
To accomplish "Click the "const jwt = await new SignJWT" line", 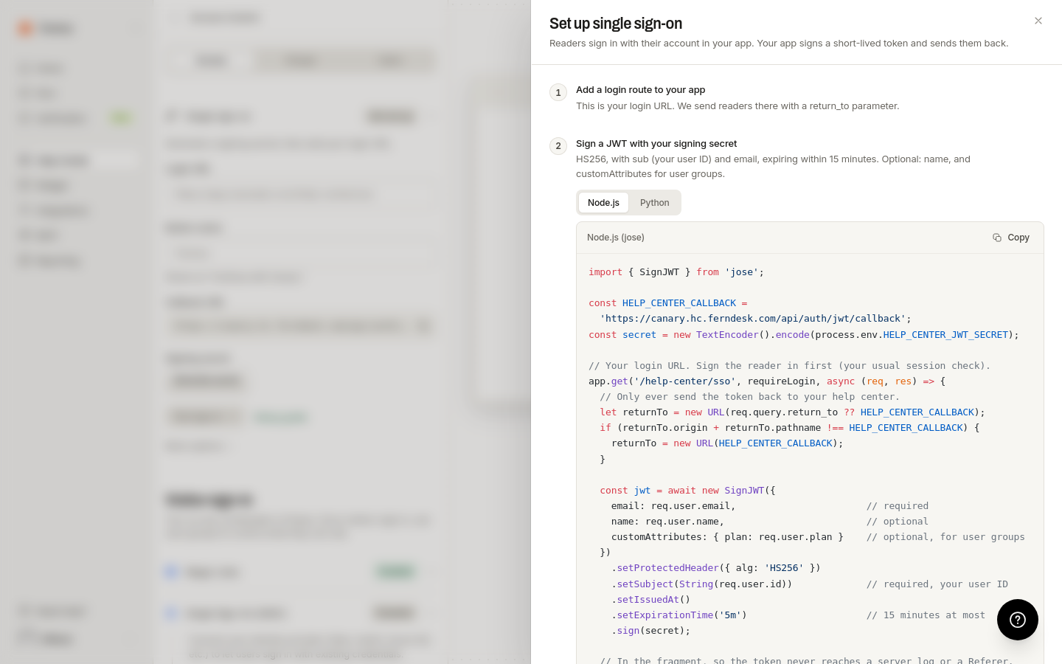I will 687,491.
